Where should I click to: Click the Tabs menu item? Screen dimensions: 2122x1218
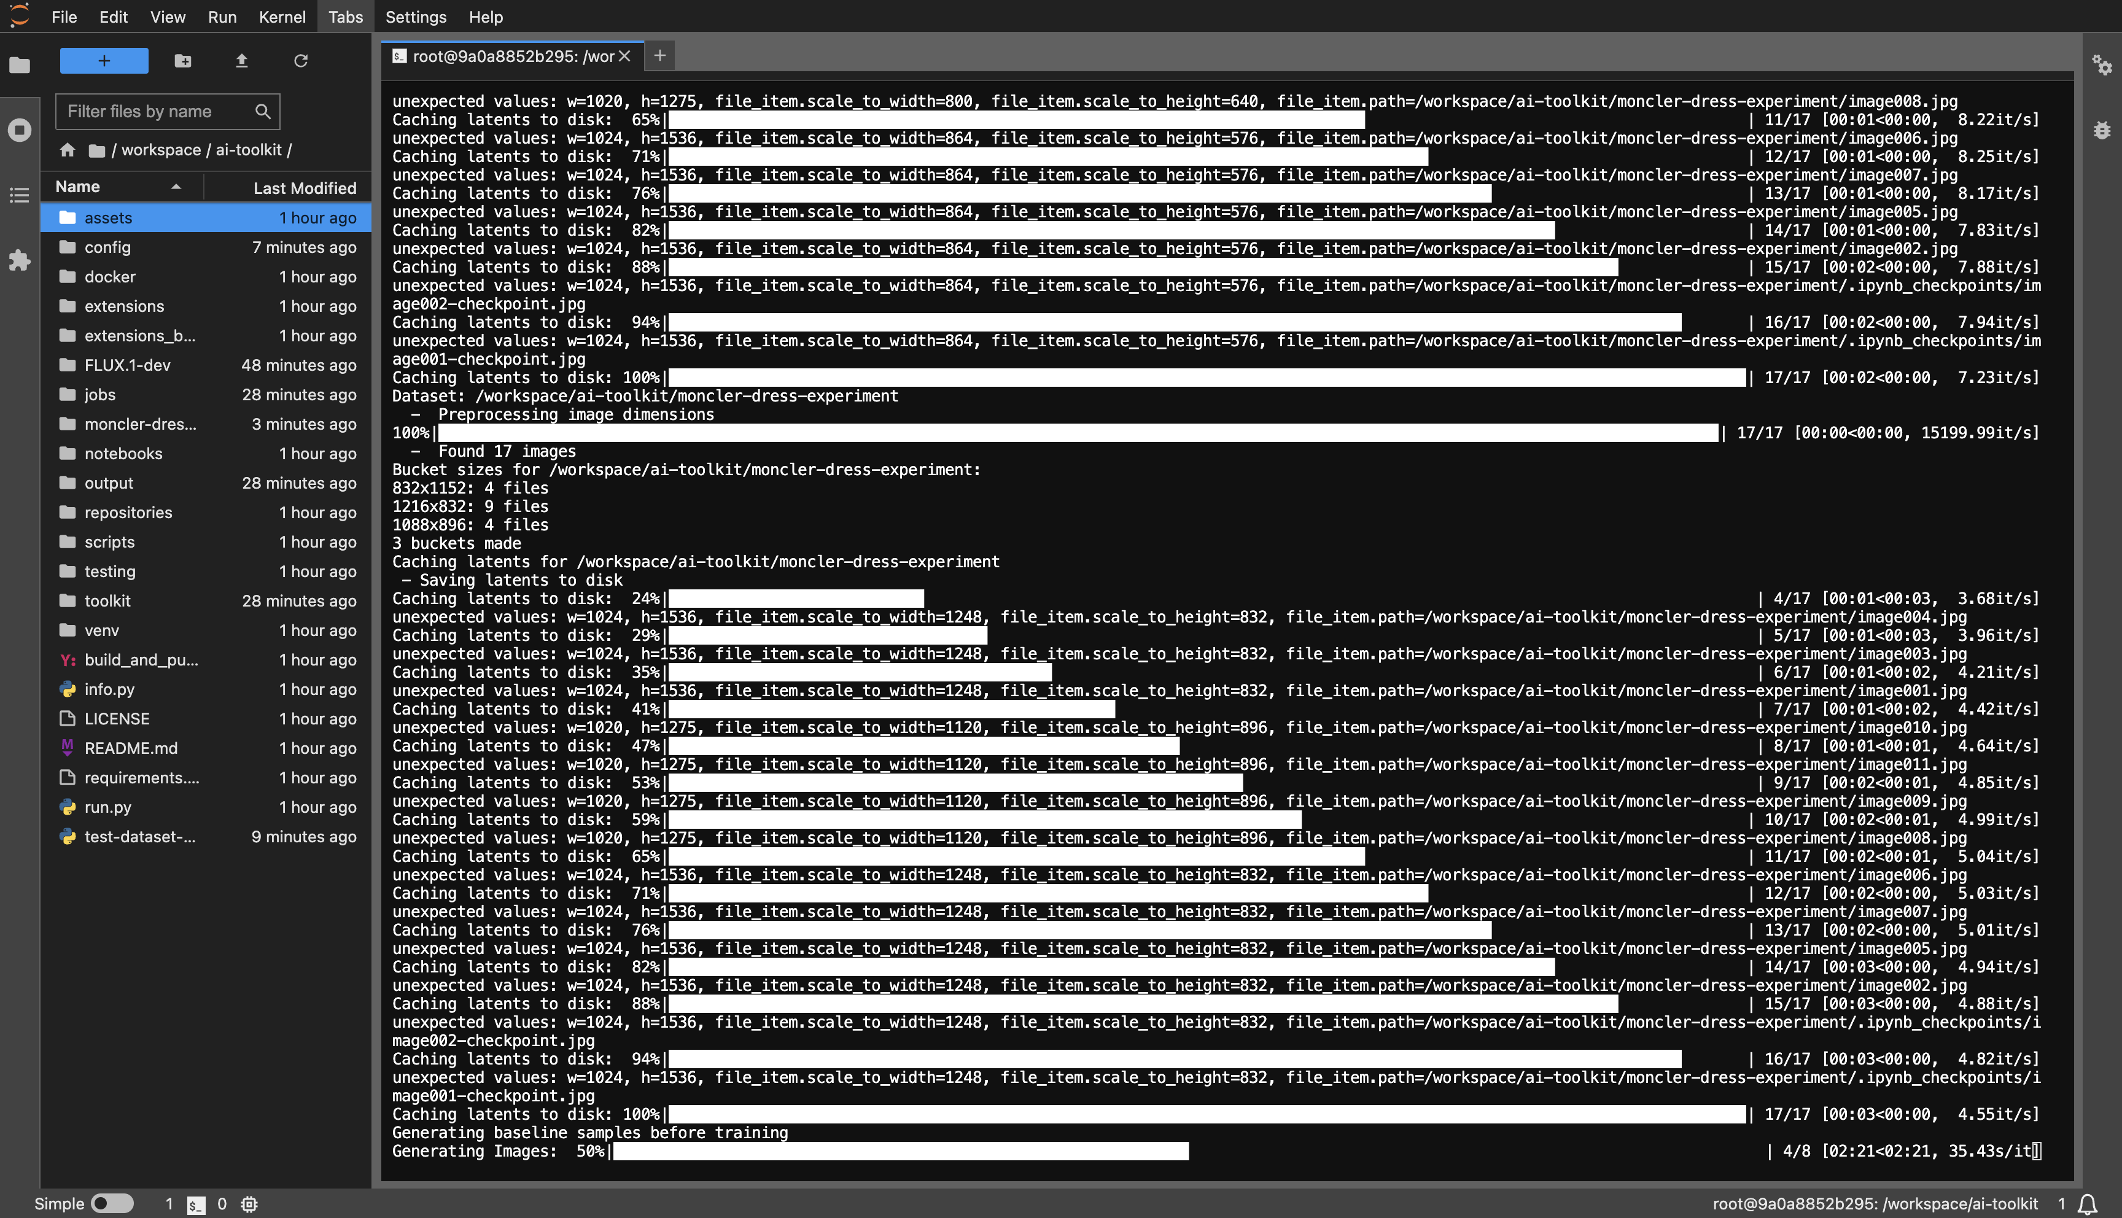tap(346, 16)
